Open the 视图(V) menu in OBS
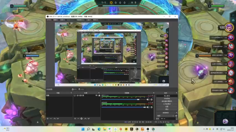The height and width of the screenshot is (132, 236). pos(63,20)
